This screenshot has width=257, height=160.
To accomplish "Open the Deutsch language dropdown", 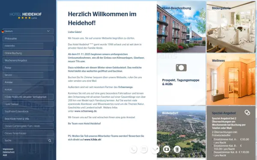I will (x=28, y=31).
